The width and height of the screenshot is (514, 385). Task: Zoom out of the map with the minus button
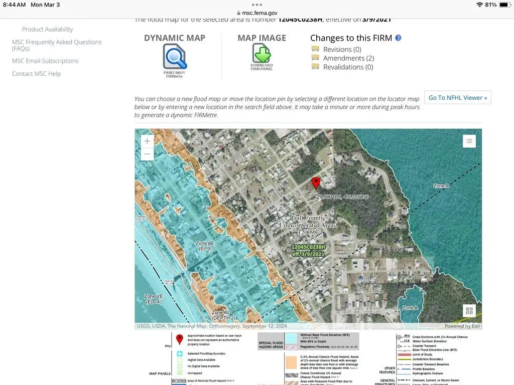(147, 154)
